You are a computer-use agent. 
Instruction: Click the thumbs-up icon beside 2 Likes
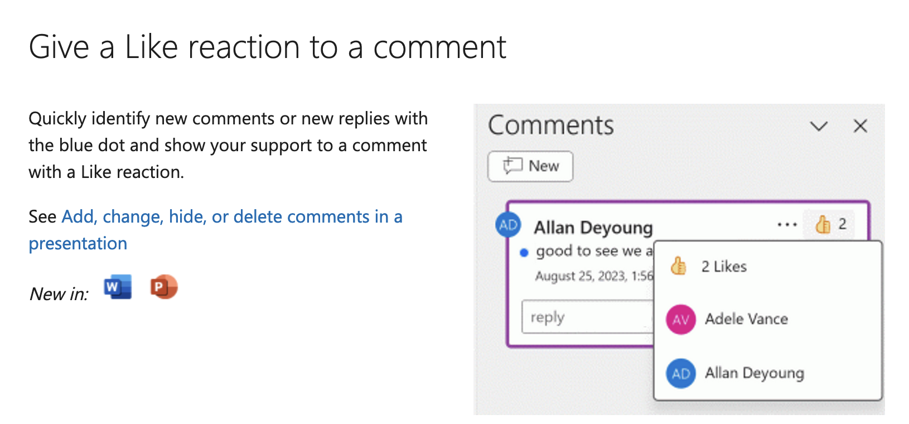[678, 266]
